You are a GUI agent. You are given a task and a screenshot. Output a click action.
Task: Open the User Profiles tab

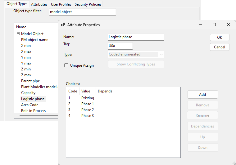[61, 4]
